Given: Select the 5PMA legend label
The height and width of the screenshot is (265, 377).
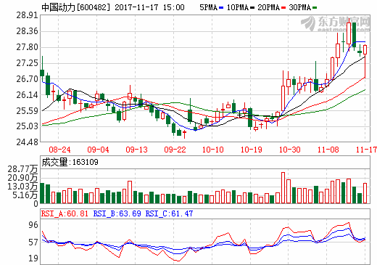Looking at the screenshot, I should point(209,7).
